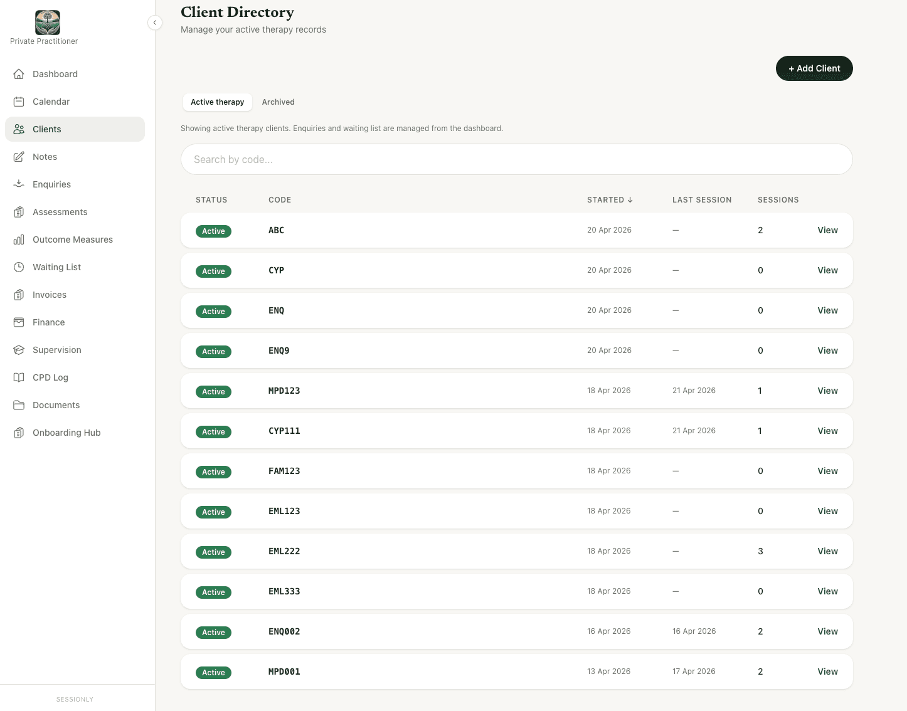Open the Calendar menu item
Image resolution: width=907 pixels, height=711 pixels.
[x=75, y=102]
